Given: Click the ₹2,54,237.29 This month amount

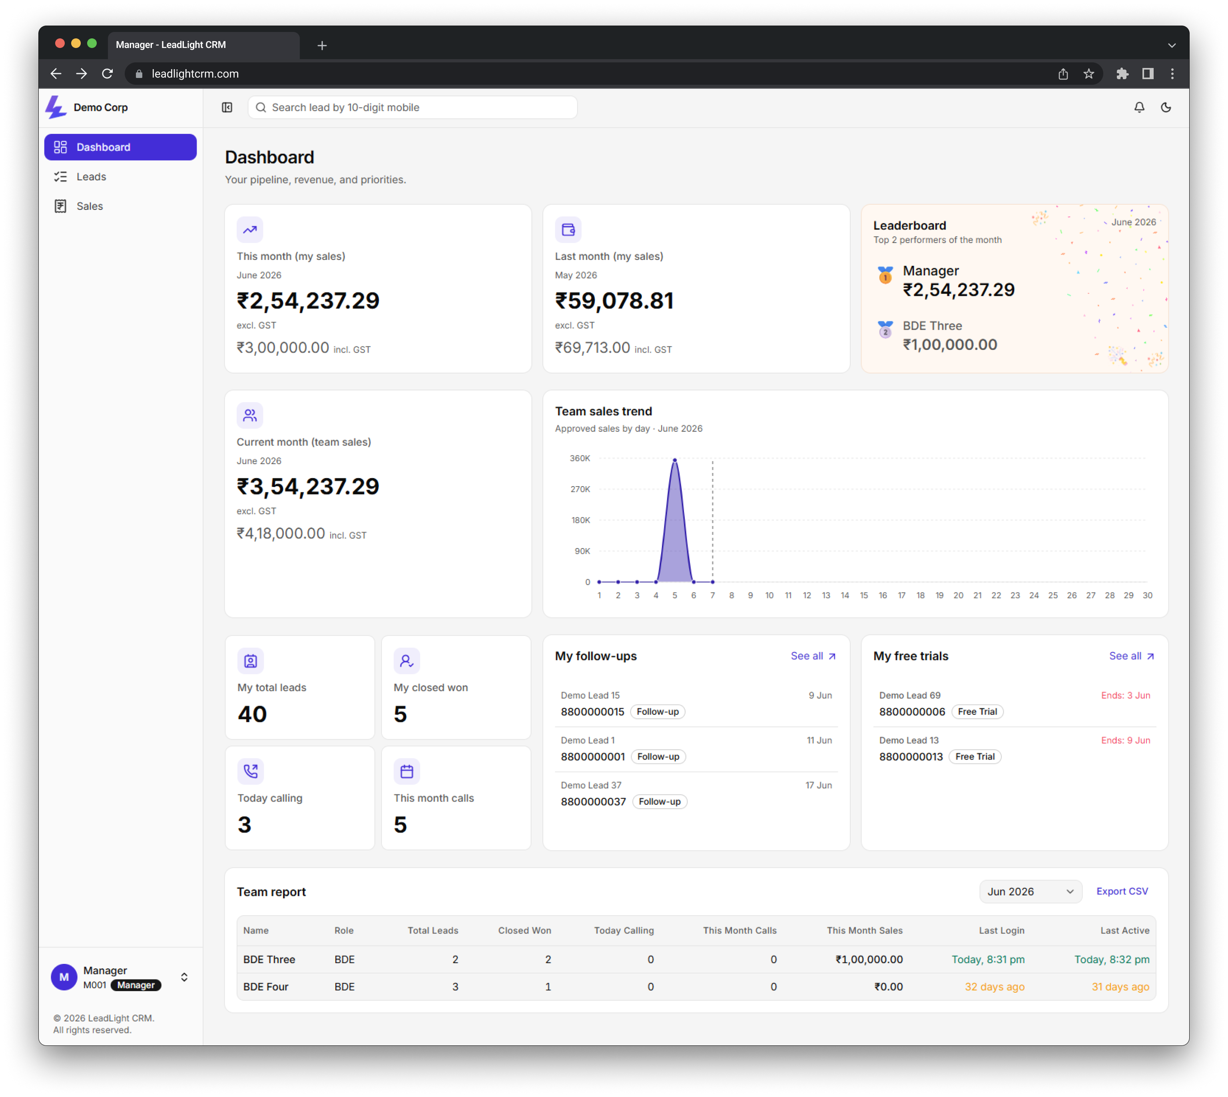Looking at the screenshot, I should [x=308, y=301].
